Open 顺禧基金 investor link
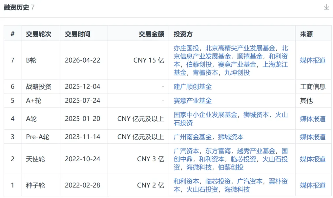This screenshot has height=198, width=333. pyautogui.click(x=250, y=56)
